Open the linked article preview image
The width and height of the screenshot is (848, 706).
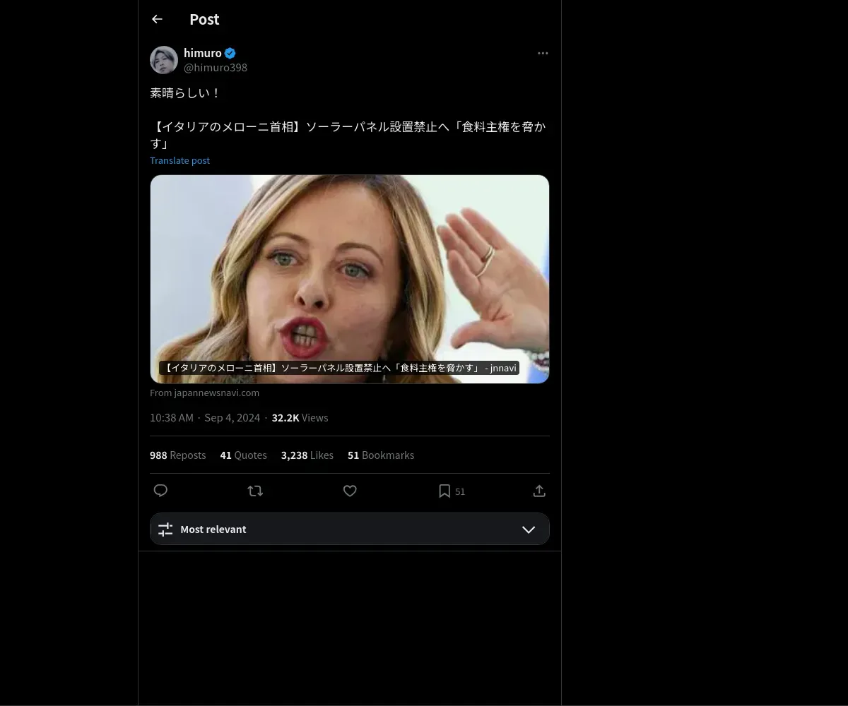click(350, 279)
